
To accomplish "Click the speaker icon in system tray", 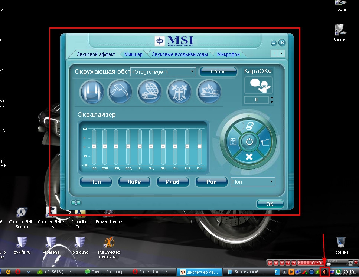I will (324, 272).
